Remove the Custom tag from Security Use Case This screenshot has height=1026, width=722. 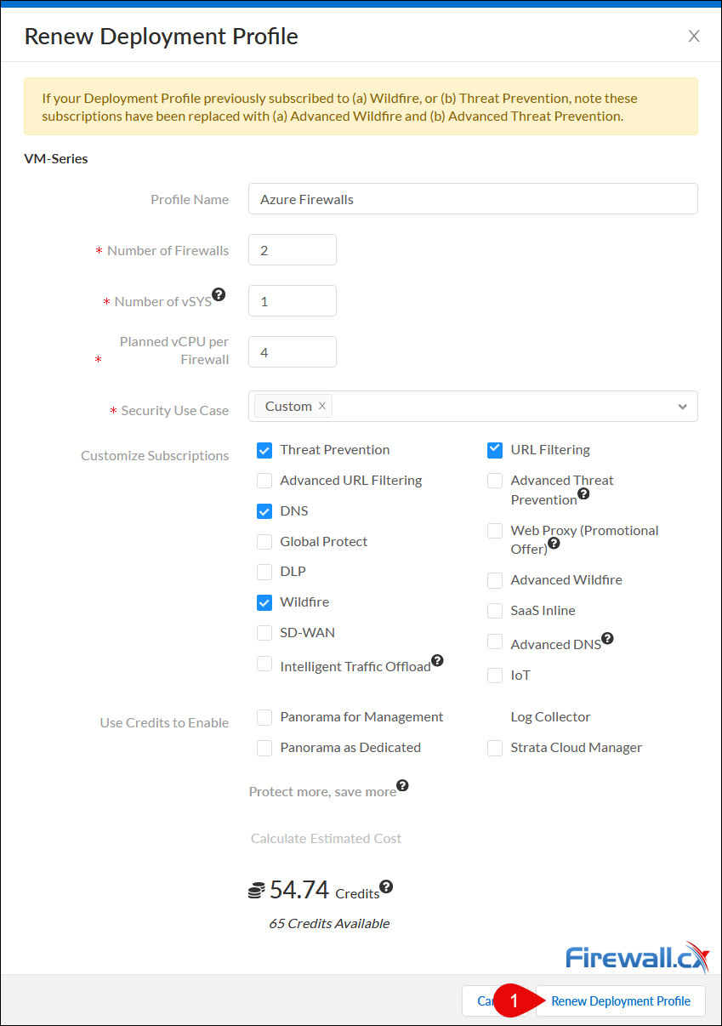(322, 406)
